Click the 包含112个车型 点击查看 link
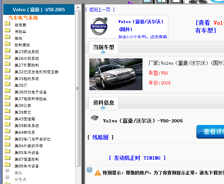 pos(142,37)
